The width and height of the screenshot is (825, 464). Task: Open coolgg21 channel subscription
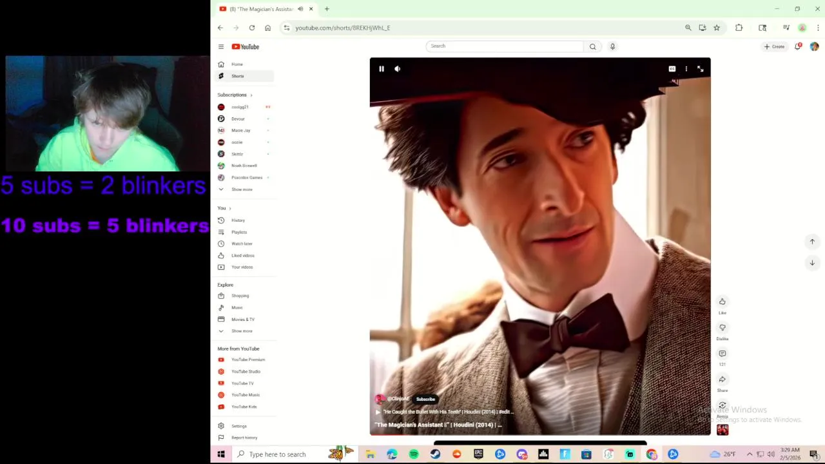244,107
